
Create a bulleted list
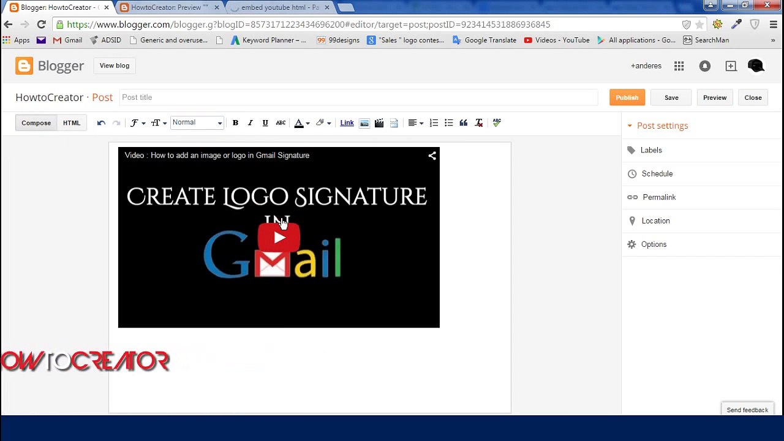pos(448,123)
